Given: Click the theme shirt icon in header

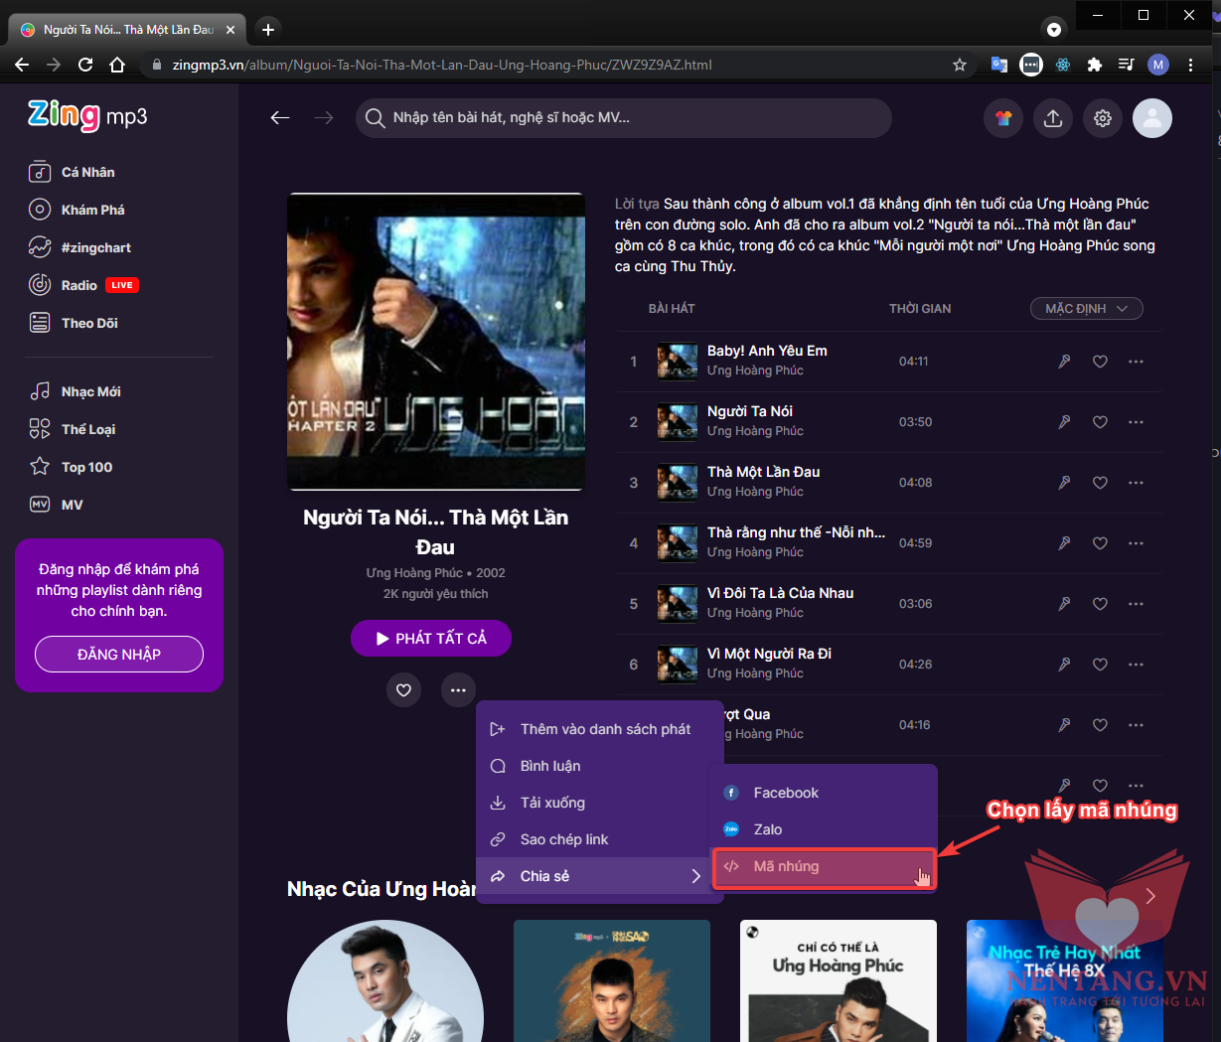Looking at the screenshot, I should tap(1003, 119).
